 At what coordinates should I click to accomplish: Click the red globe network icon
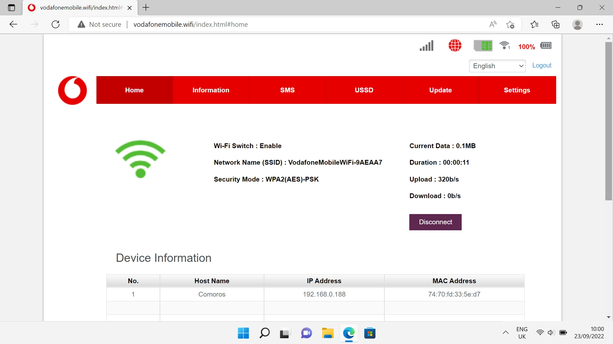(455, 46)
